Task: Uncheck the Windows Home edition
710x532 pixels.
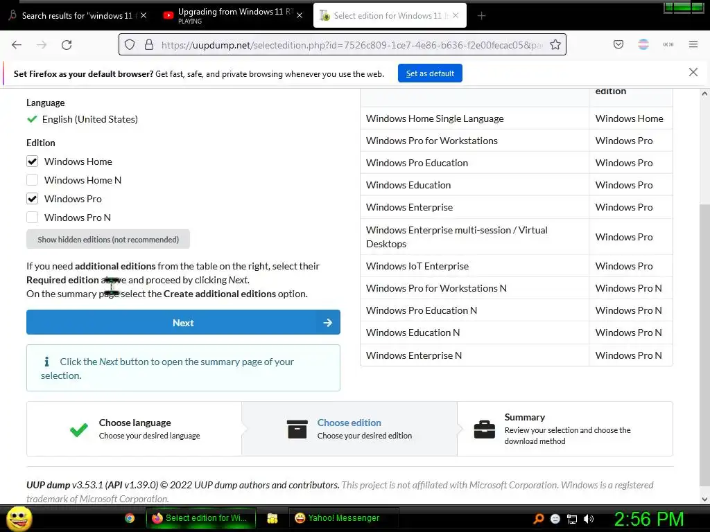Action: coord(32,161)
